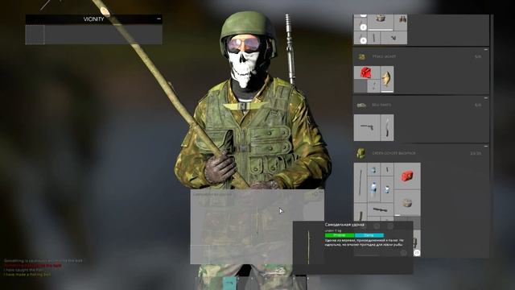Viewport: 515px width, 290px height.
Task: Select the rifle scope item in backpack
Action: (x=380, y=209)
